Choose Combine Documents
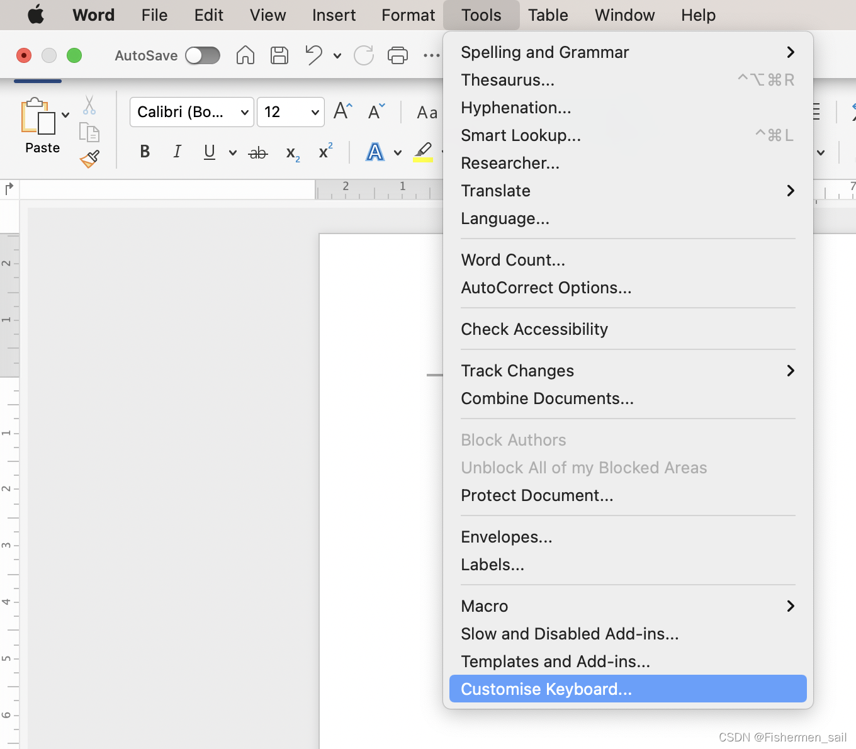 628,398
